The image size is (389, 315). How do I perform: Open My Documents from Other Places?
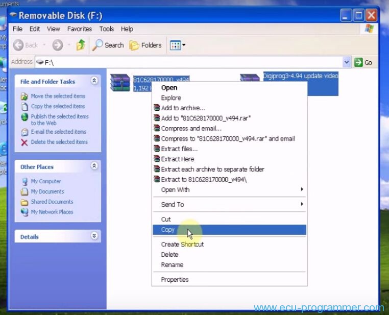click(47, 191)
